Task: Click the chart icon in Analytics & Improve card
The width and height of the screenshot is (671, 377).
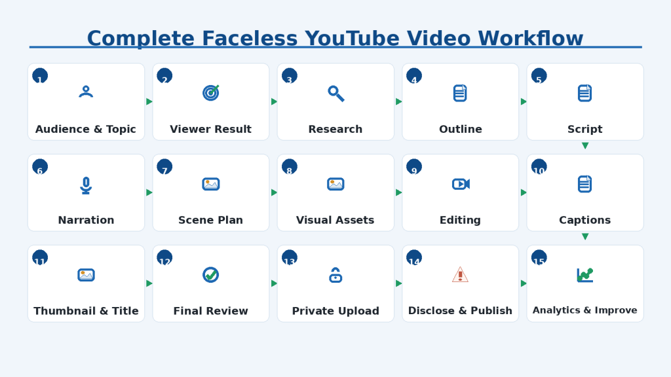Action: [585, 275]
